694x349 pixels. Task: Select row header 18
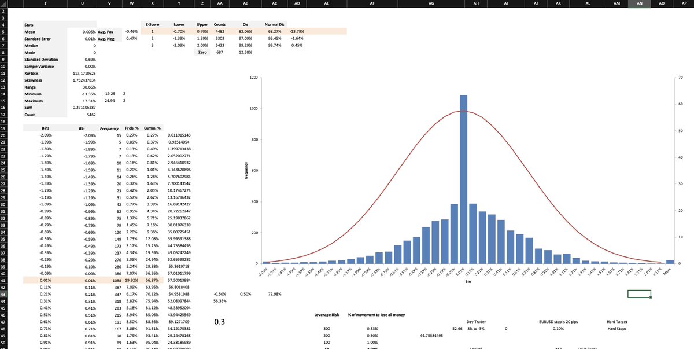pyautogui.click(x=3, y=120)
